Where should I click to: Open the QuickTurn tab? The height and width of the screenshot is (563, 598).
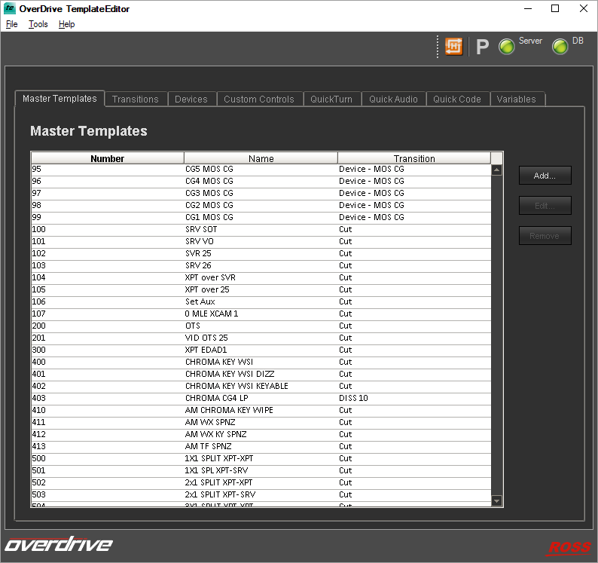click(331, 99)
